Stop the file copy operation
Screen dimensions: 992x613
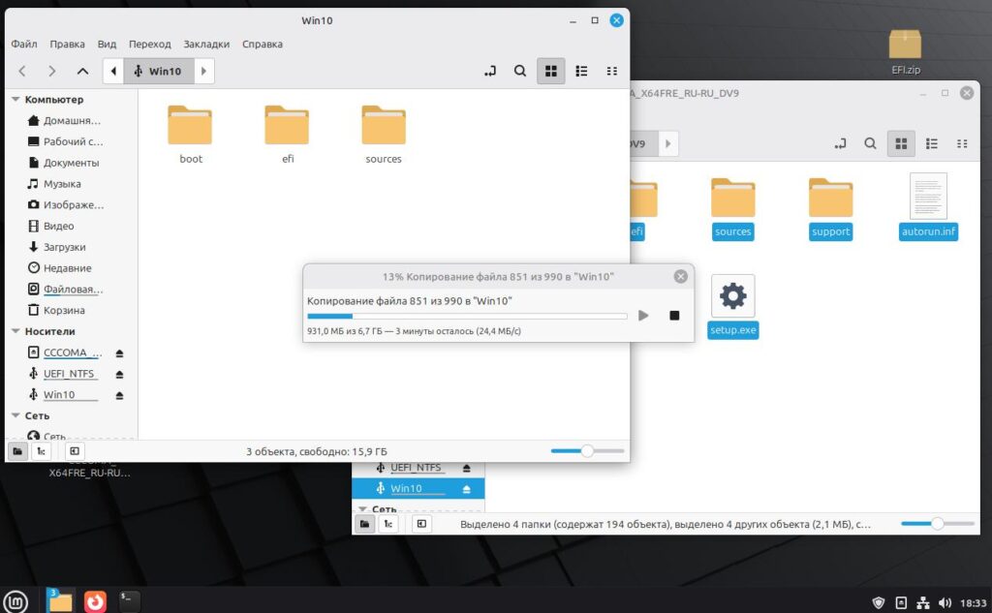[674, 315]
